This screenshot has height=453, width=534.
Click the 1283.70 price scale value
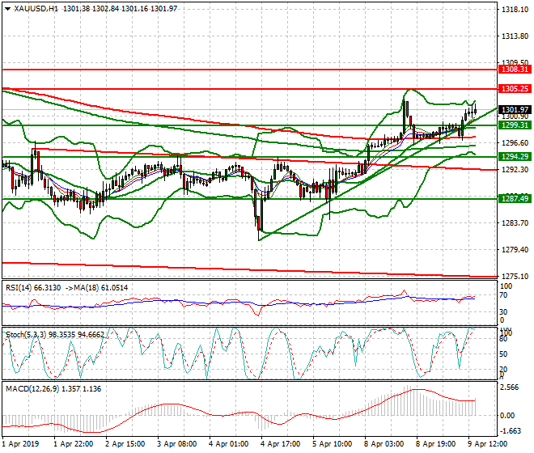click(x=515, y=223)
